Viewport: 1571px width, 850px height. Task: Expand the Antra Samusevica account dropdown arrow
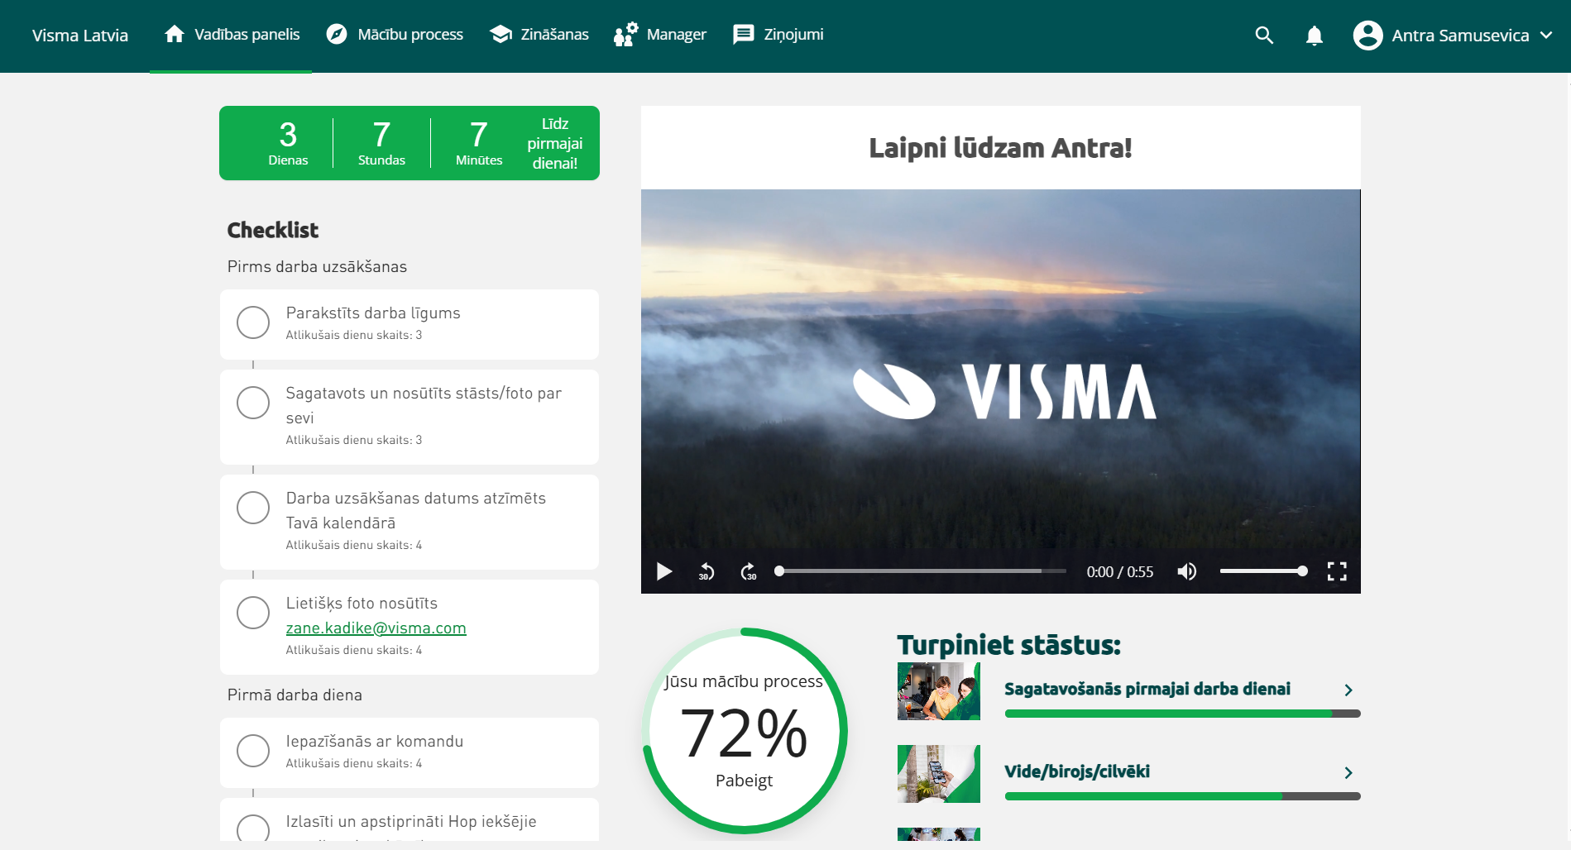[x=1545, y=36]
